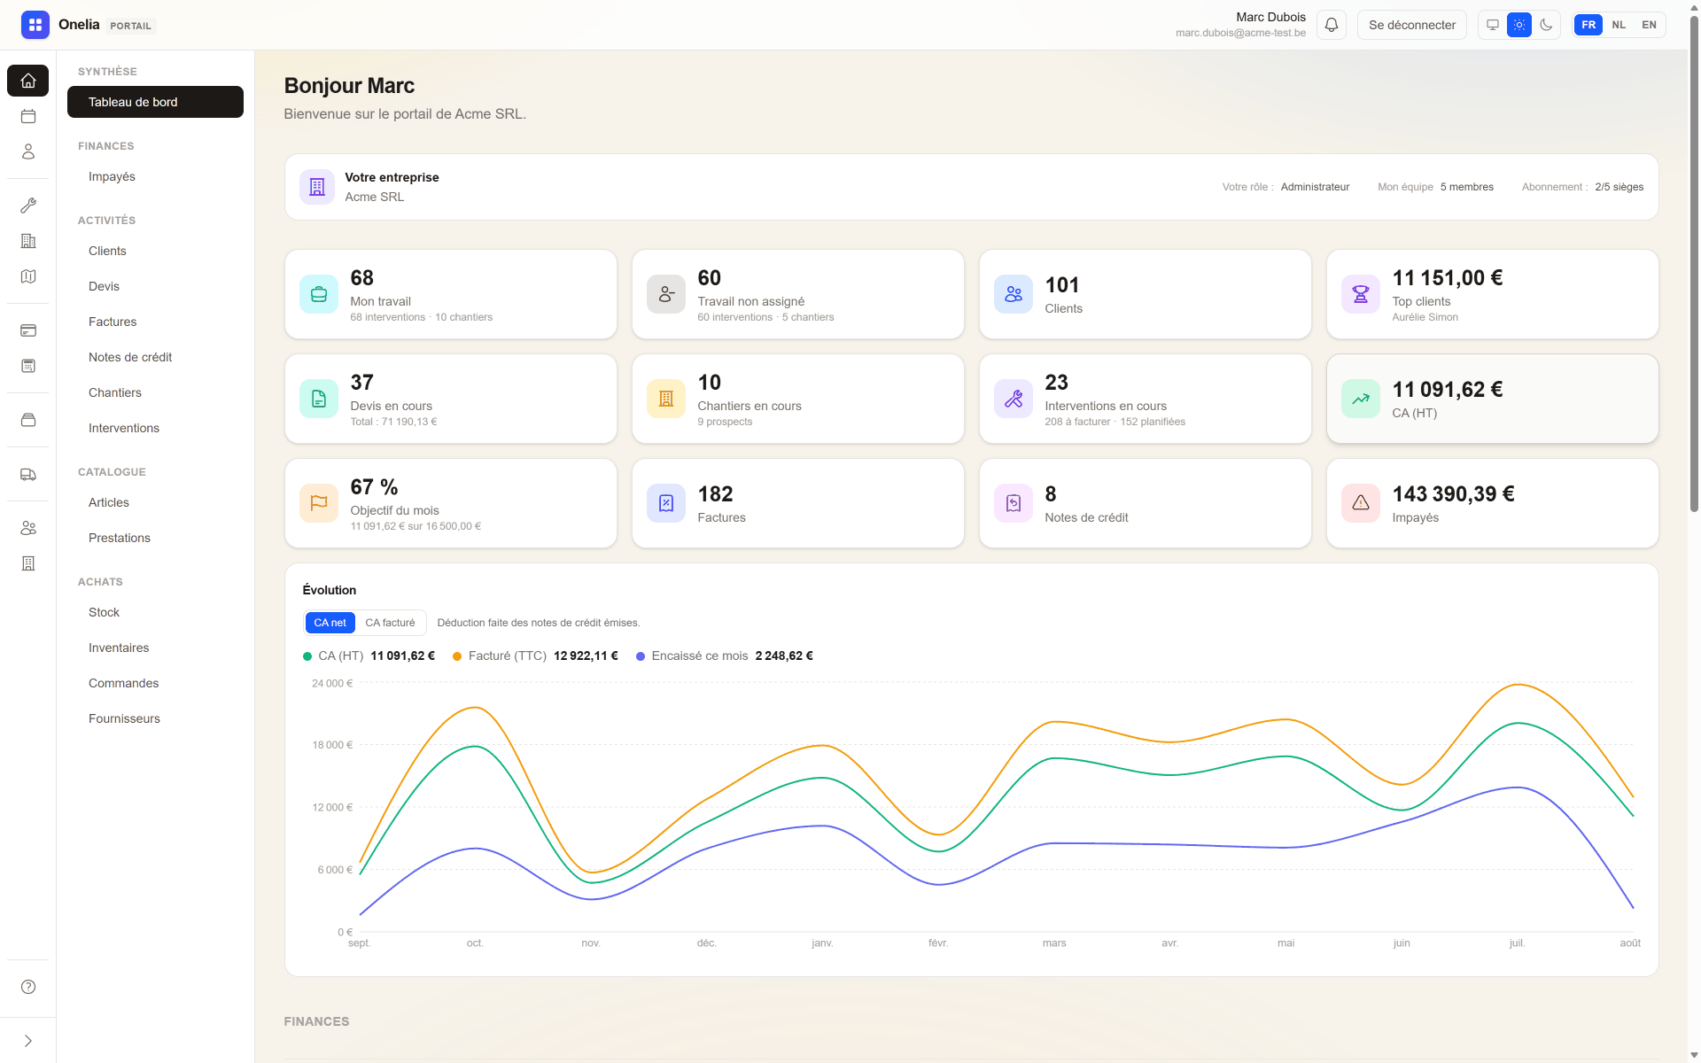Click the credit card icon in the rail
This screenshot has height=1063, width=1701.
coord(28,330)
